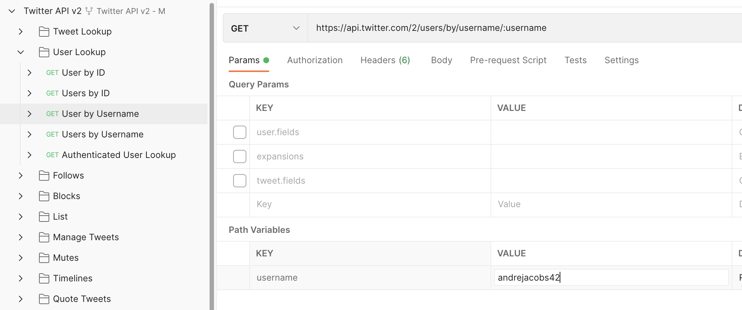
Task: Click the user.fields key cell
Action: point(370,132)
